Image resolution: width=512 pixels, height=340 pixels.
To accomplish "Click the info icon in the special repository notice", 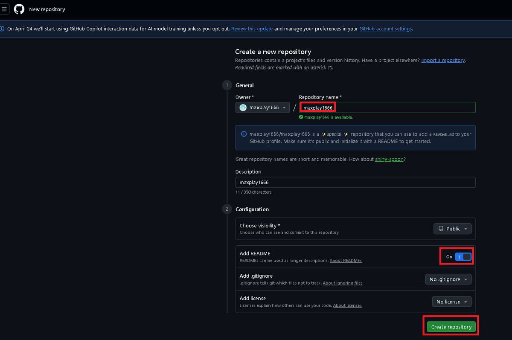I will pos(244,134).
